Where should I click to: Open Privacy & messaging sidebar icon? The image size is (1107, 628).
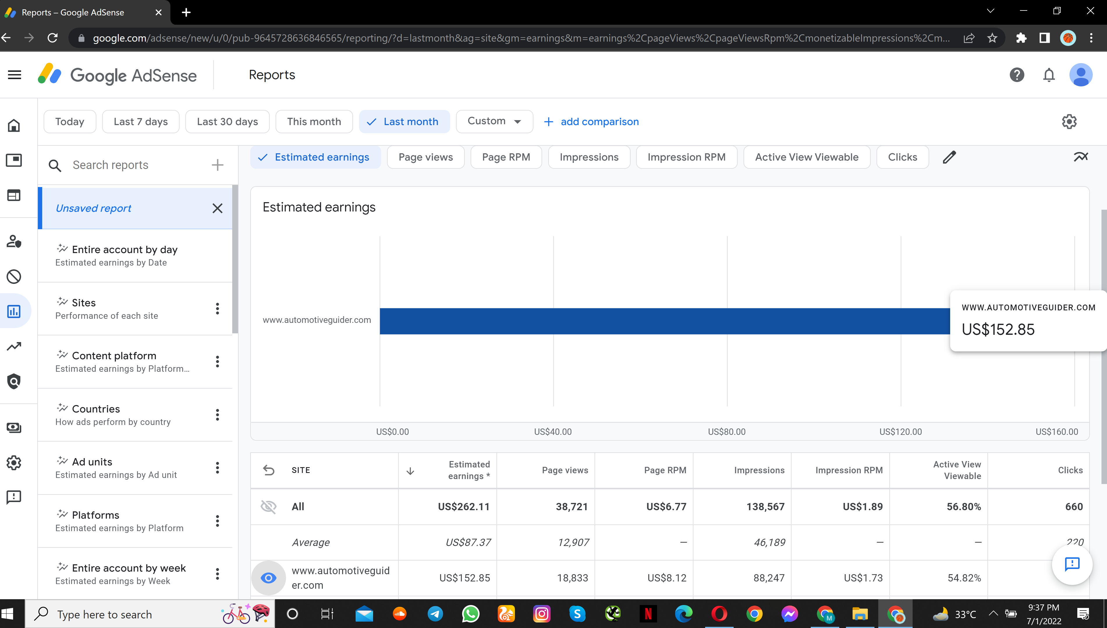14,241
